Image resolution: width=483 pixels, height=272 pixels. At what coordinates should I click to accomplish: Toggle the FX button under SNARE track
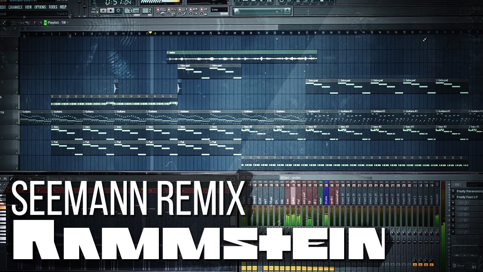(x=254, y=268)
